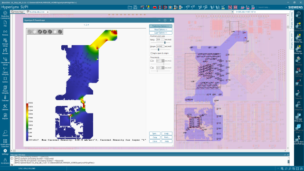Open the Assistance panel
The image size is (304, 171).
point(5,161)
